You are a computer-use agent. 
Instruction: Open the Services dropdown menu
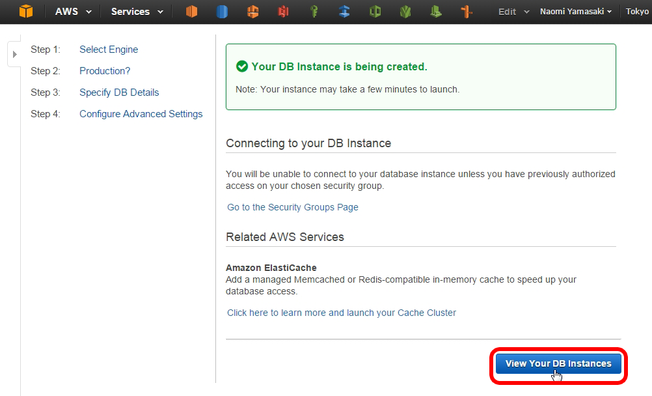click(137, 12)
